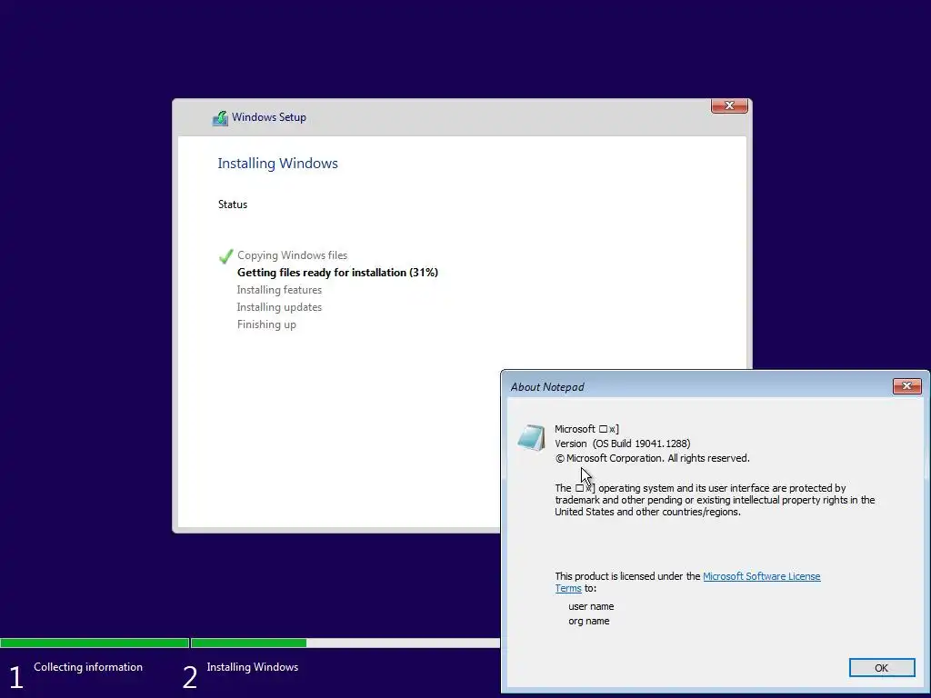This screenshot has height=698, width=931.
Task: Click the Installing Windows stage progress bar
Action: click(345, 643)
